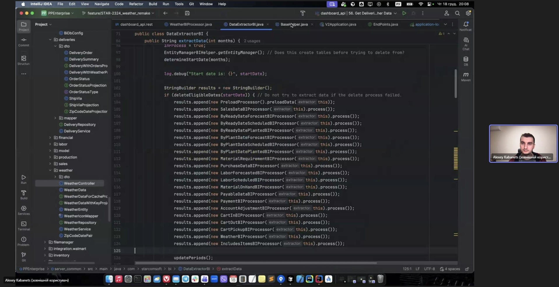Expand the financial folder
559x287 pixels.
tap(50, 138)
